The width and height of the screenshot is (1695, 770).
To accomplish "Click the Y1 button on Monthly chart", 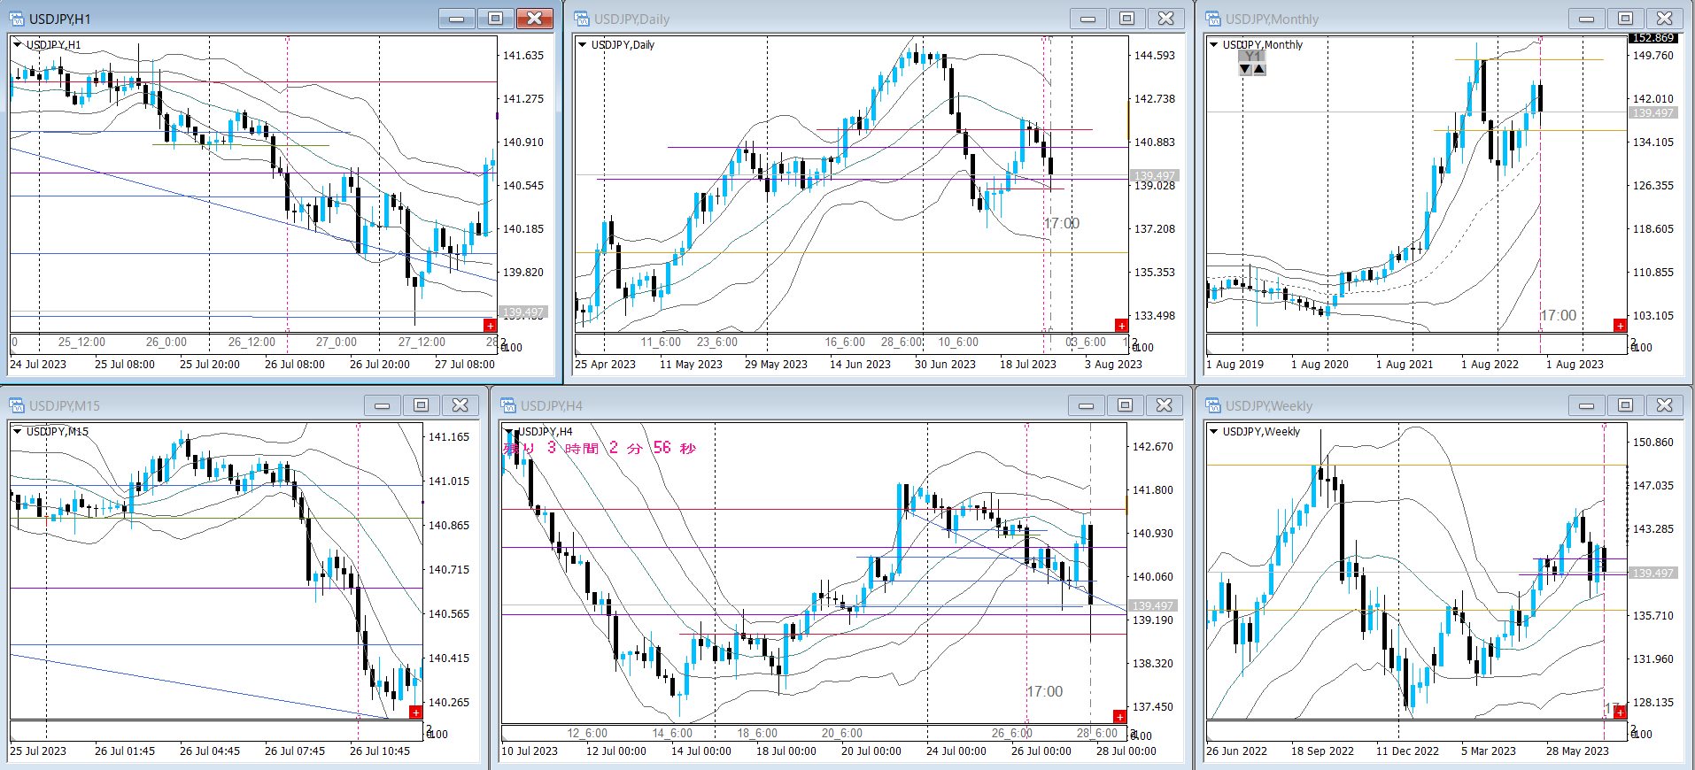I will [x=1251, y=56].
